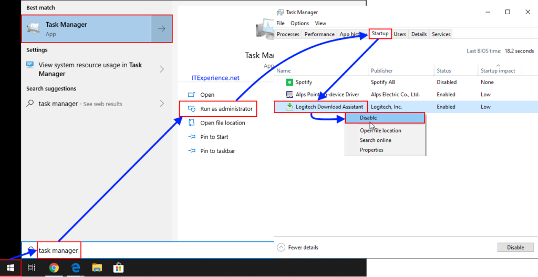This screenshot has height=277, width=538.
Task: Click Open file location in search actions
Action: [x=223, y=123]
